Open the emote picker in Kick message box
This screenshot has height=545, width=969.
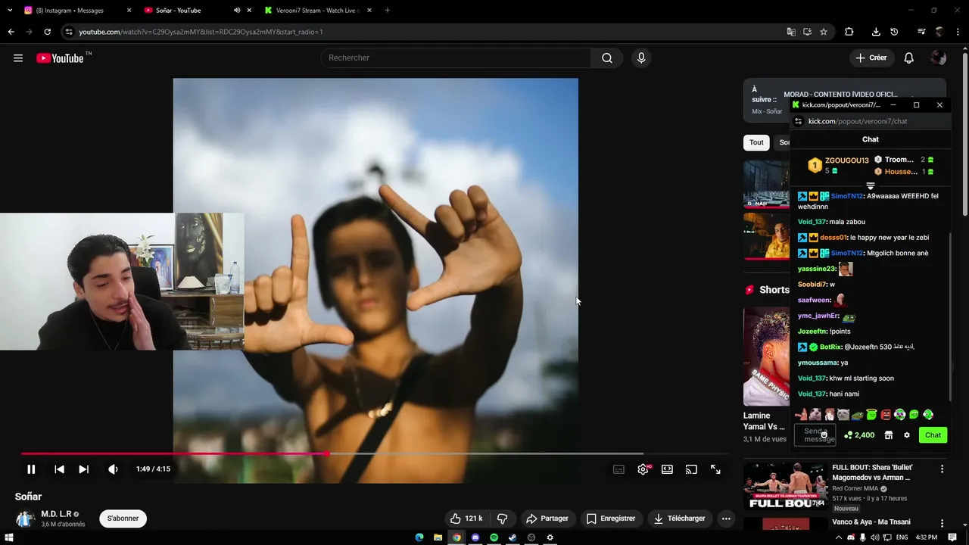[824, 434]
